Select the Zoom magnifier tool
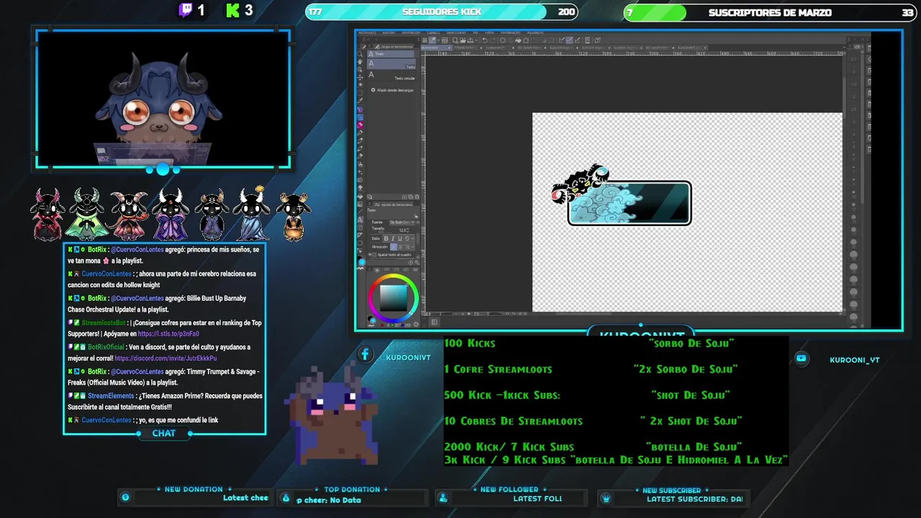Viewport: 921px width, 518px height. [360, 54]
